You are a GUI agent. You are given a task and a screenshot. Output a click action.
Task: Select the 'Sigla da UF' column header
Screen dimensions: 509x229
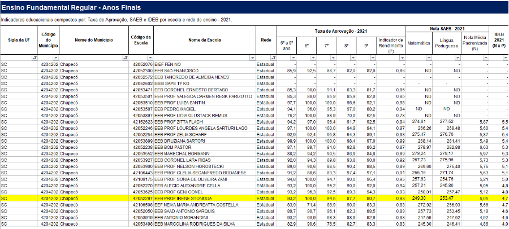click(19, 40)
